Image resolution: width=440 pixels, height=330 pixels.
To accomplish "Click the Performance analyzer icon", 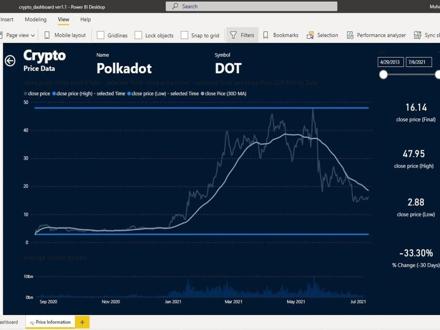I will click(x=350, y=35).
